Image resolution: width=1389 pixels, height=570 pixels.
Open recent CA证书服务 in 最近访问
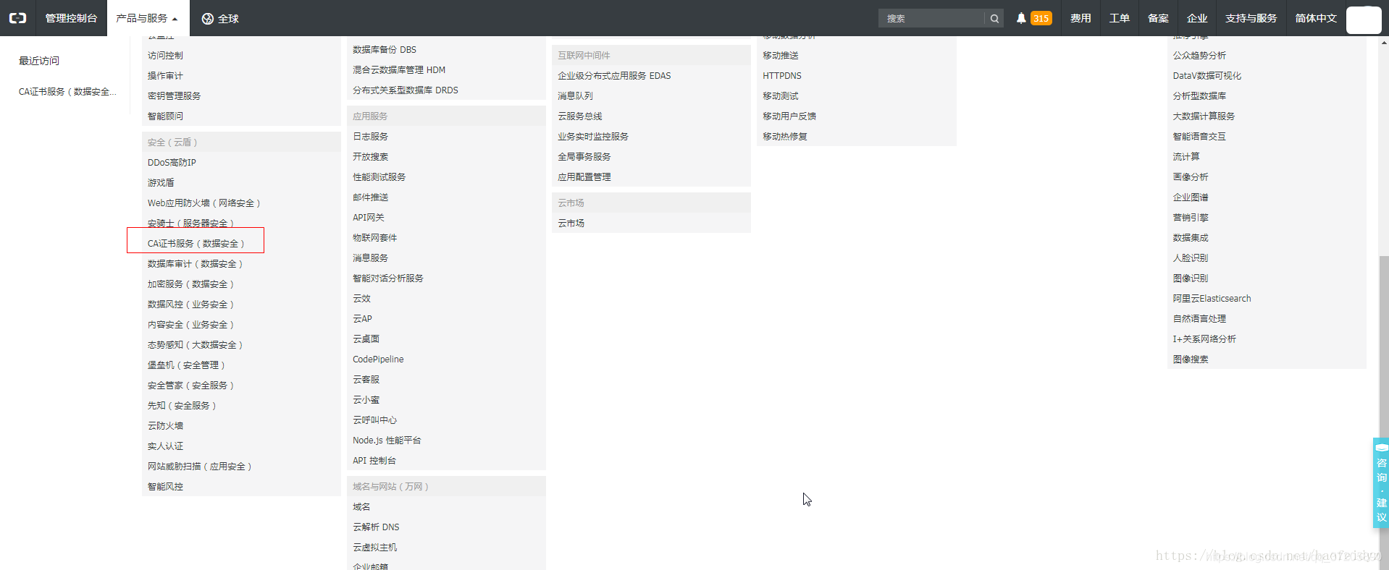click(67, 92)
